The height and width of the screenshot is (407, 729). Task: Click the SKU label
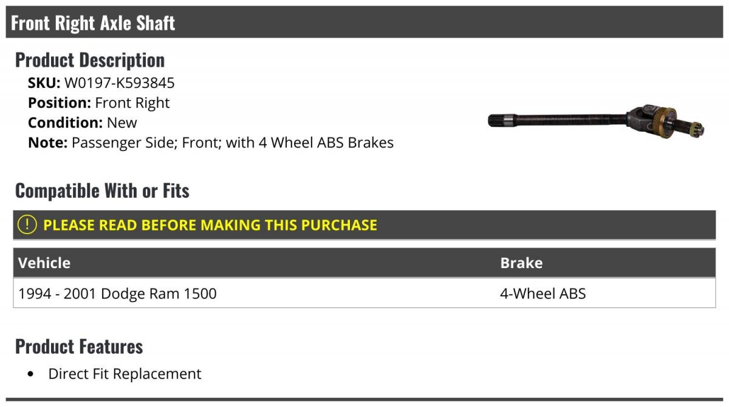(44, 82)
